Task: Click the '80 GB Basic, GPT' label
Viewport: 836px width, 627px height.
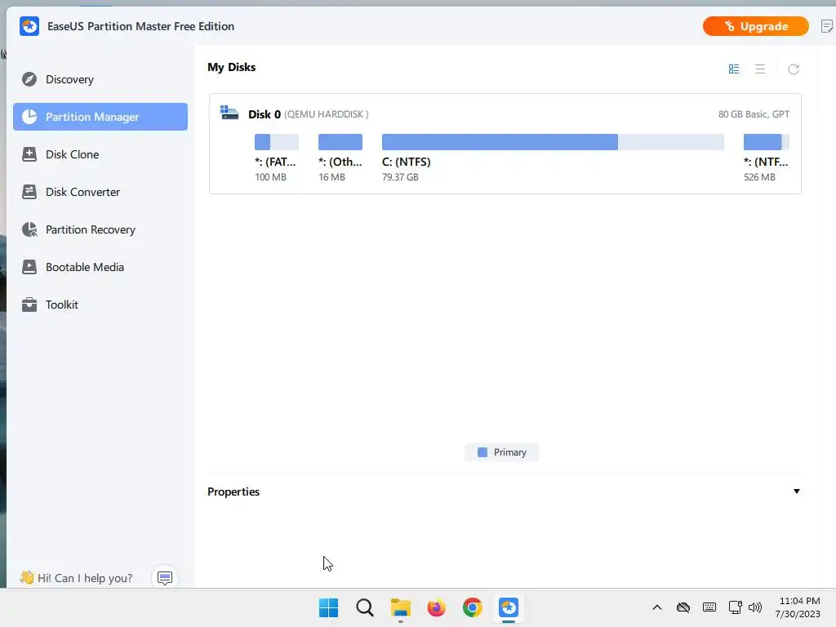Action: (x=754, y=114)
